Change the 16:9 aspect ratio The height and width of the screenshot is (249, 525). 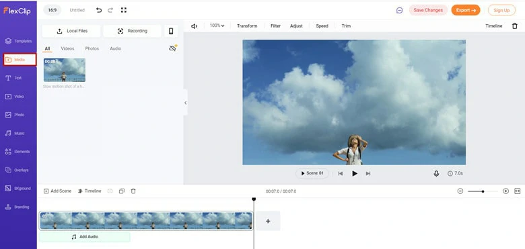tap(53, 10)
